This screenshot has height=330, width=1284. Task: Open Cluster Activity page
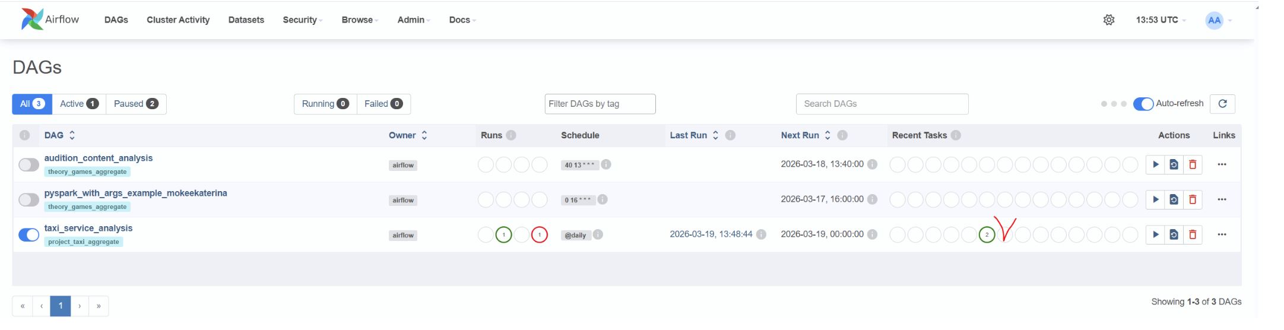[x=178, y=20]
